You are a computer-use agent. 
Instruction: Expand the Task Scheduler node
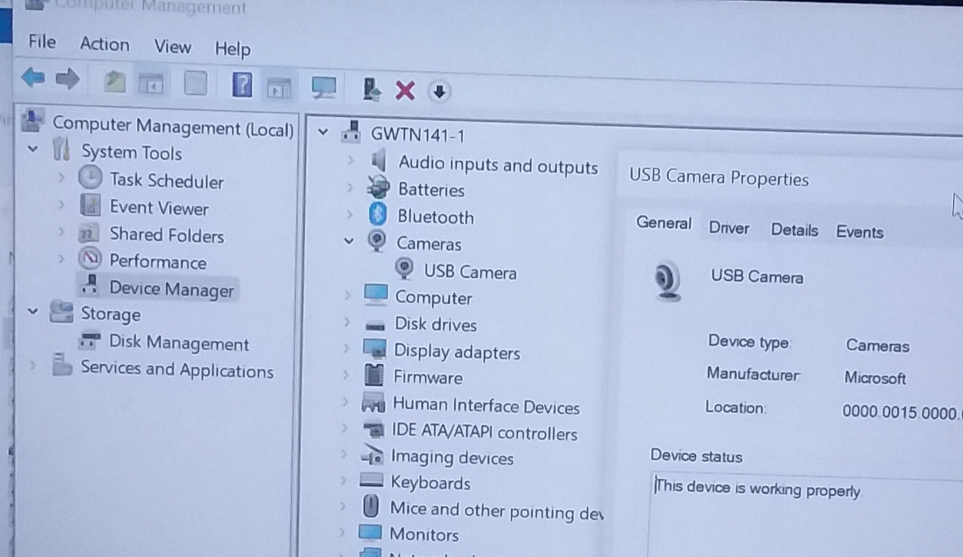(x=61, y=178)
